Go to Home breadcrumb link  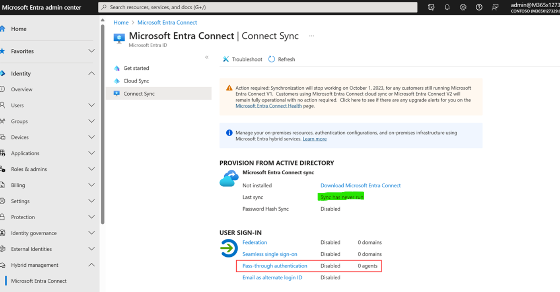(x=121, y=23)
